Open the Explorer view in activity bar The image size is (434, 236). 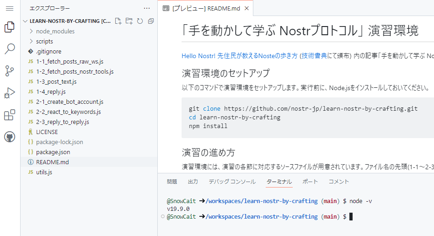[x=10, y=27]
